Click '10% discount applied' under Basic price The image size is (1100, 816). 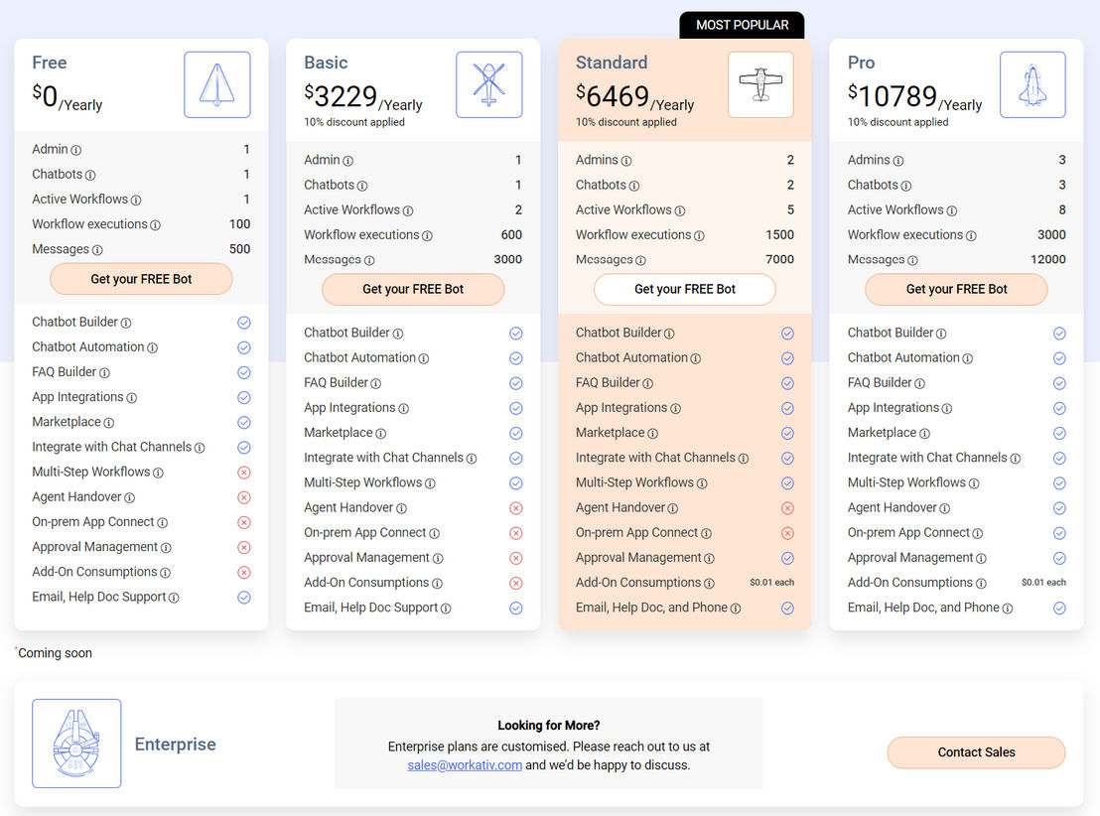coord(354,122)
